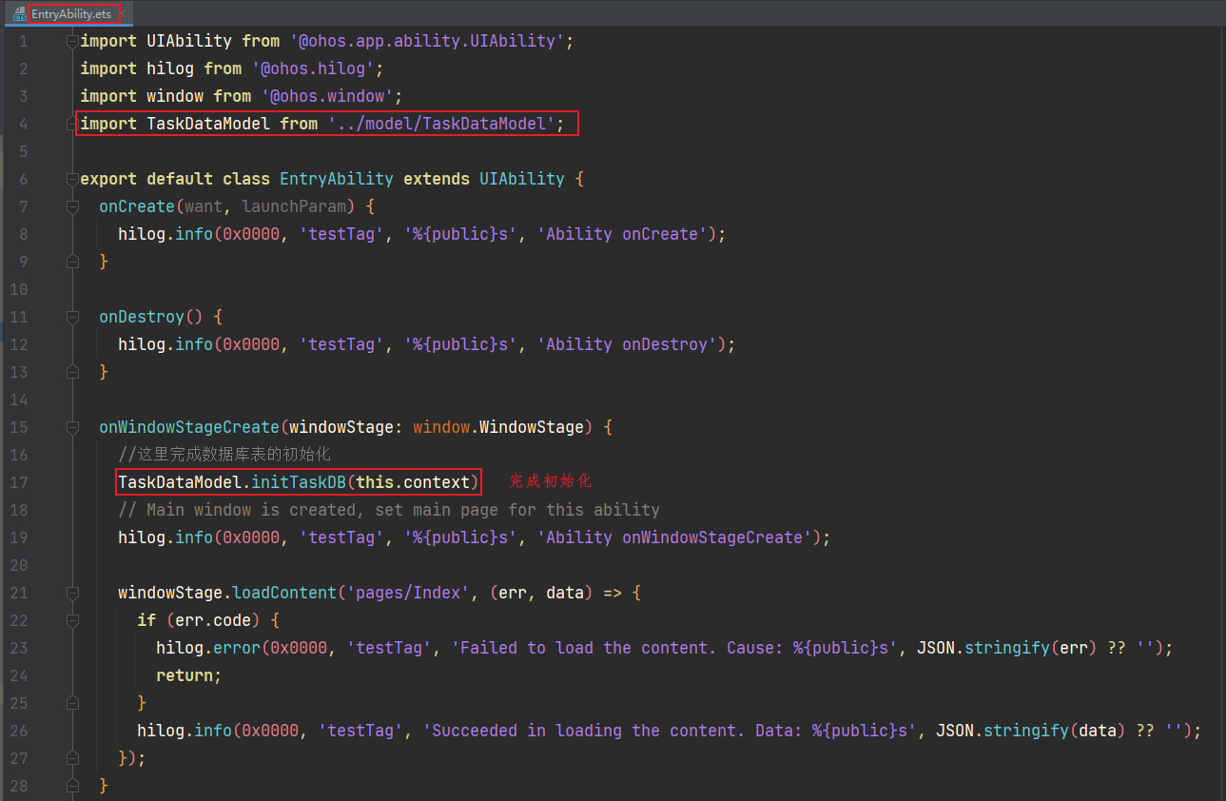The height and width of the screenshot is (801, 1226).
Task: Switch to the EntryAbility.ets tab
Action: coord(71,14)
